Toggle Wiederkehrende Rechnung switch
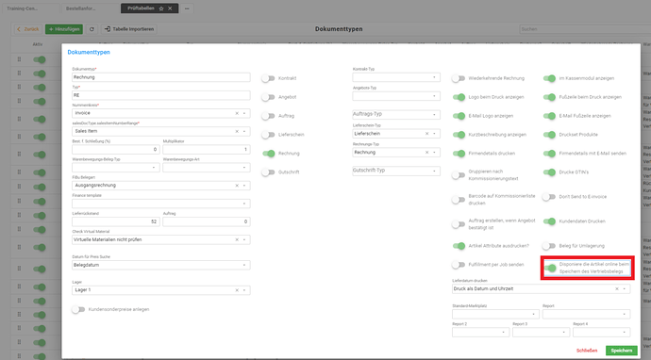 tap(459, 78)
